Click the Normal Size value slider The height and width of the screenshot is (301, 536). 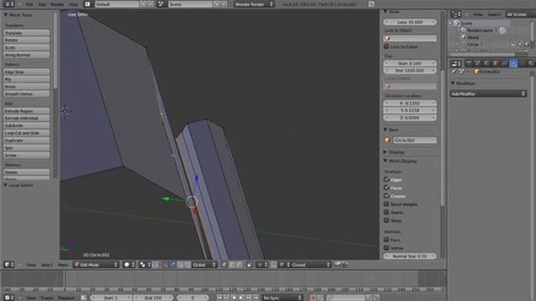410,256
